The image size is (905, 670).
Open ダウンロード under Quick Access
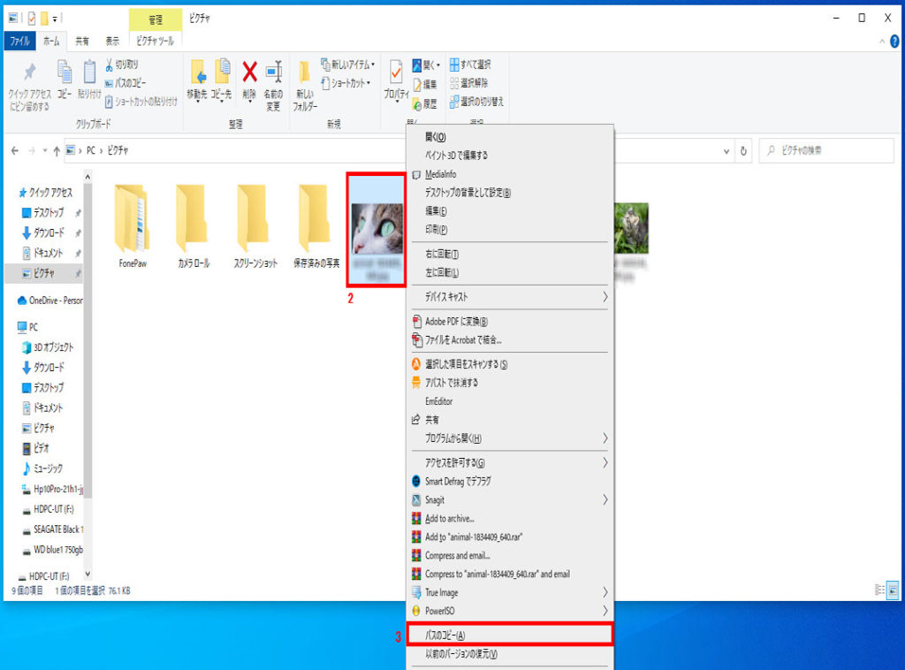coord(48,232)
